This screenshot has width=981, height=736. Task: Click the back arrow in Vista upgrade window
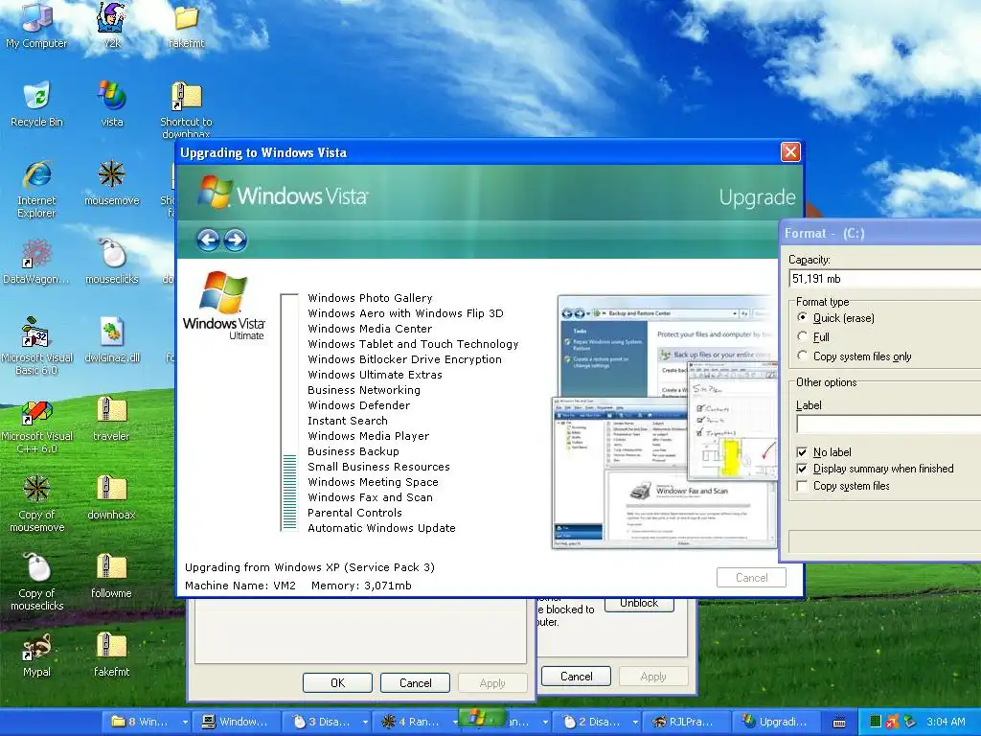pos(208,240)
